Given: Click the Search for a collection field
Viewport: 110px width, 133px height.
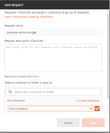Looking at the screenshot, I should click(x=53, y=92).
